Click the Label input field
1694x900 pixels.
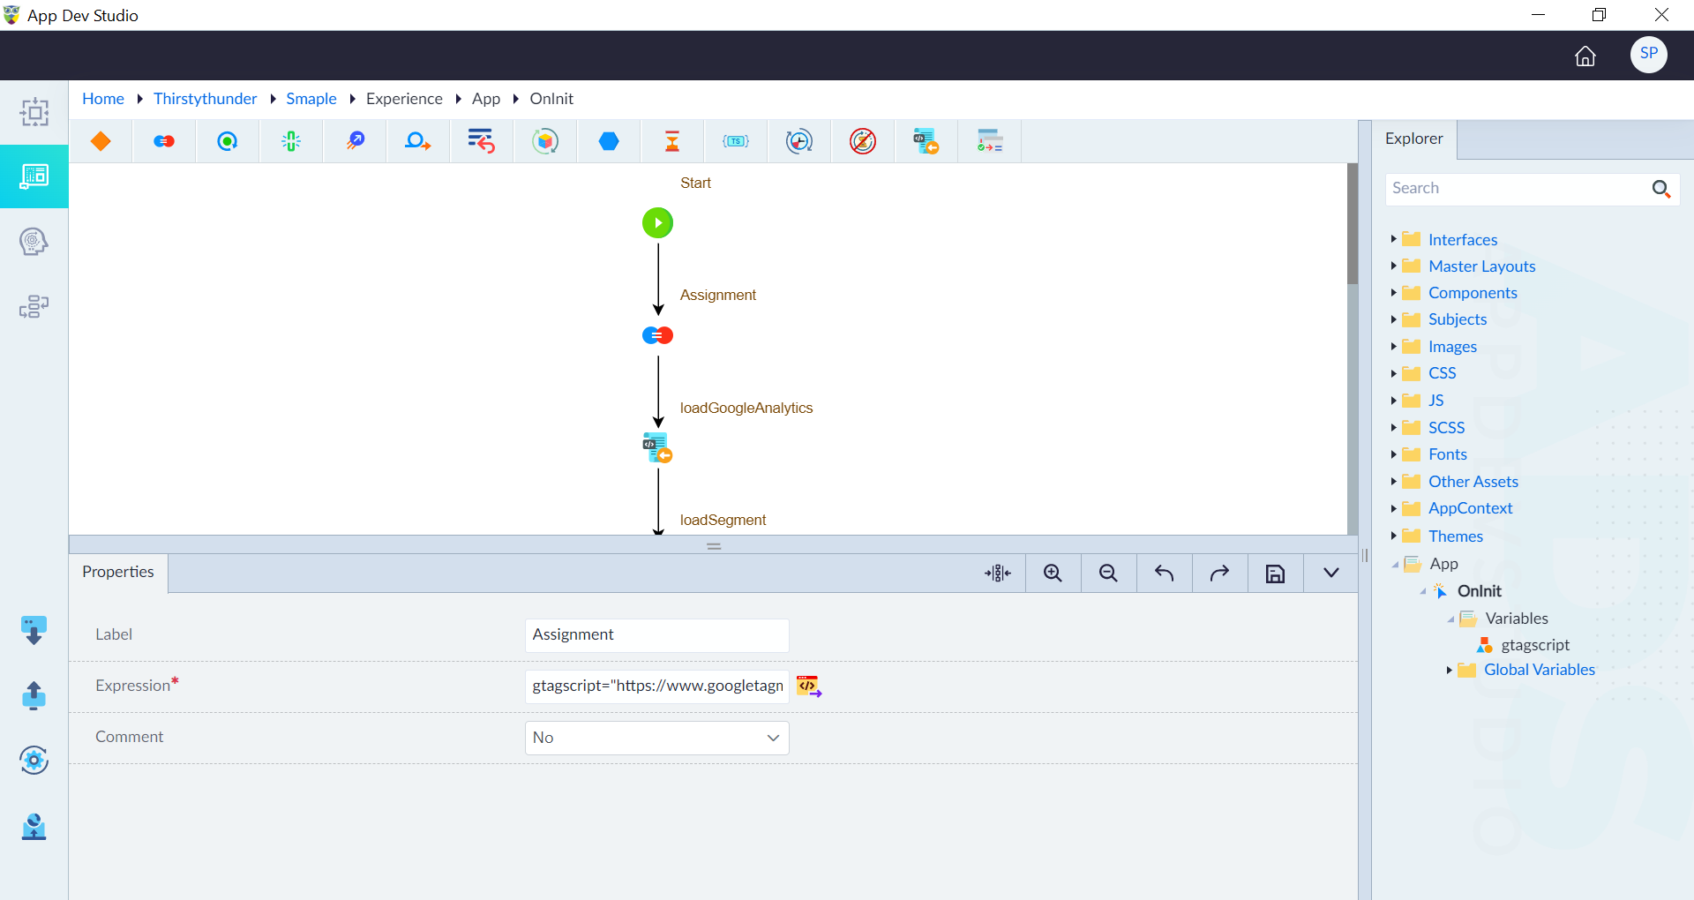click(656, 635)
